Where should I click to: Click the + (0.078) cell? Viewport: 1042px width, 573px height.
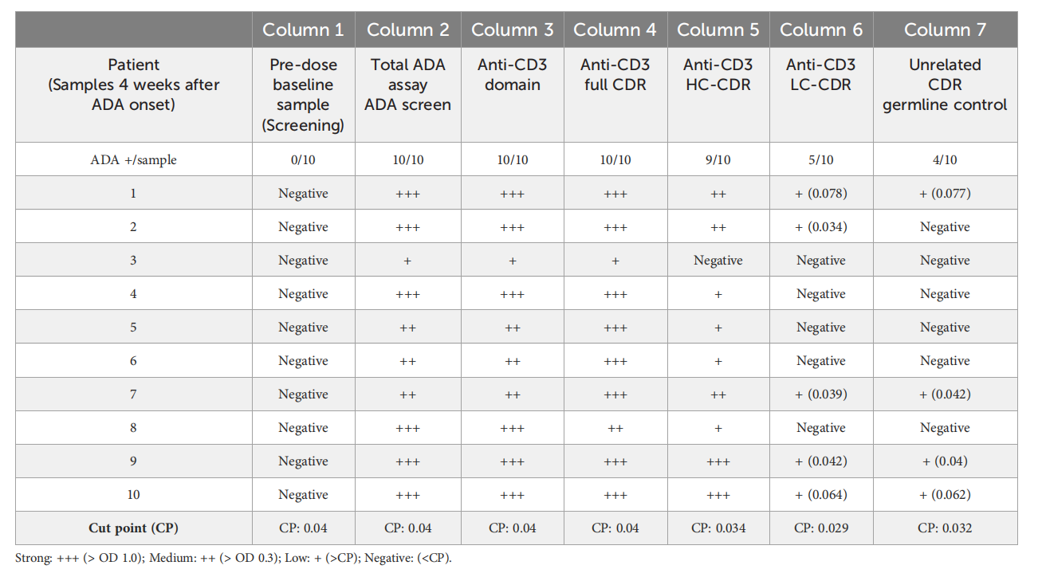[820, 193]
